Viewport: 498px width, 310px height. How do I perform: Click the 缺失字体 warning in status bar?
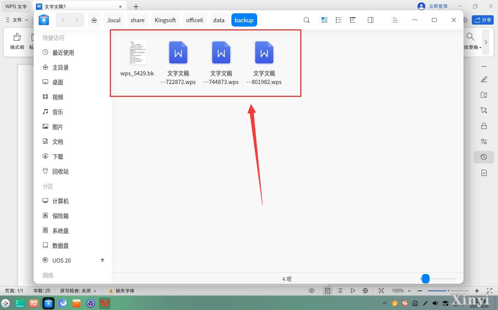click(x=122, y=291)
